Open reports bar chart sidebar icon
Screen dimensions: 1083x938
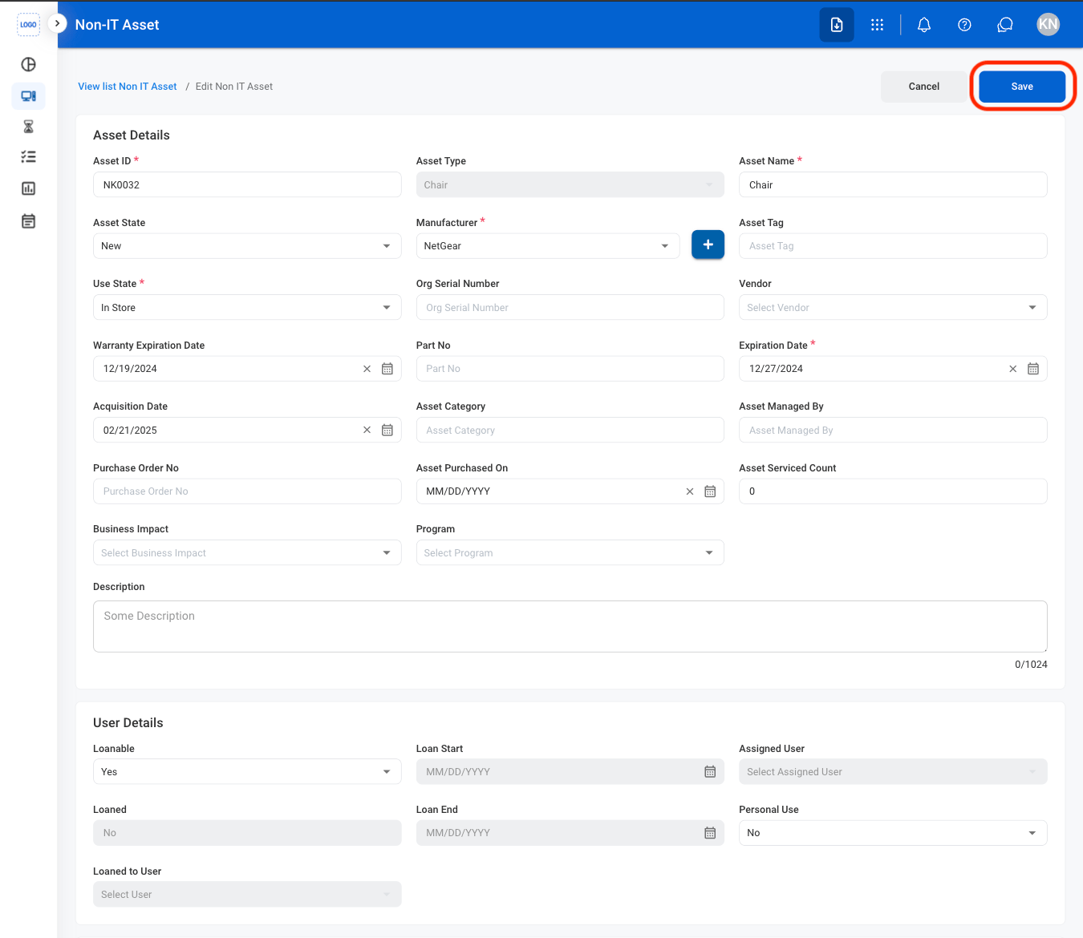tap(29, 188)
